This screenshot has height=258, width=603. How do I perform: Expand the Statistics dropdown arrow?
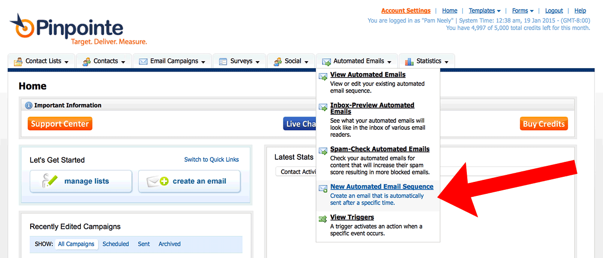(x=446, y=62)
